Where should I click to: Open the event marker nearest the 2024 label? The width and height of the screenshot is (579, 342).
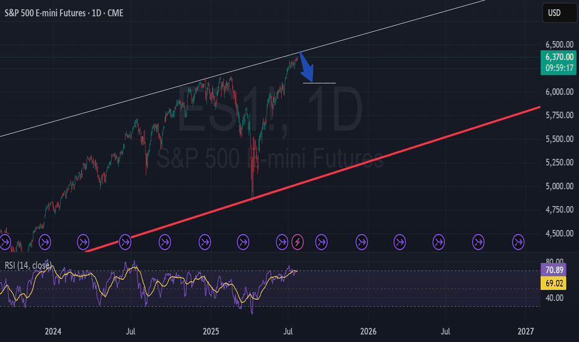[45, 242]
